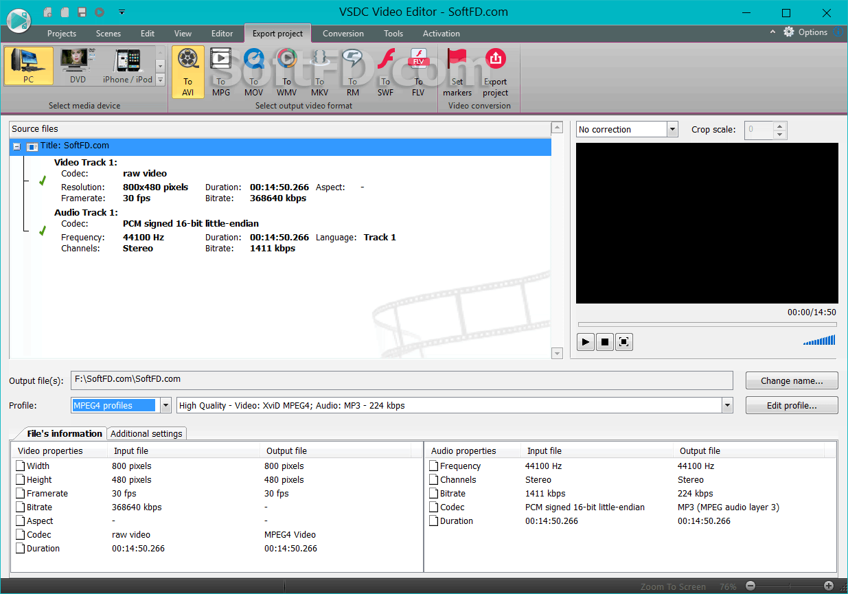Select the video Codec property row
The height and width of the screenshot is (594, 848).
tap(217, 534)
